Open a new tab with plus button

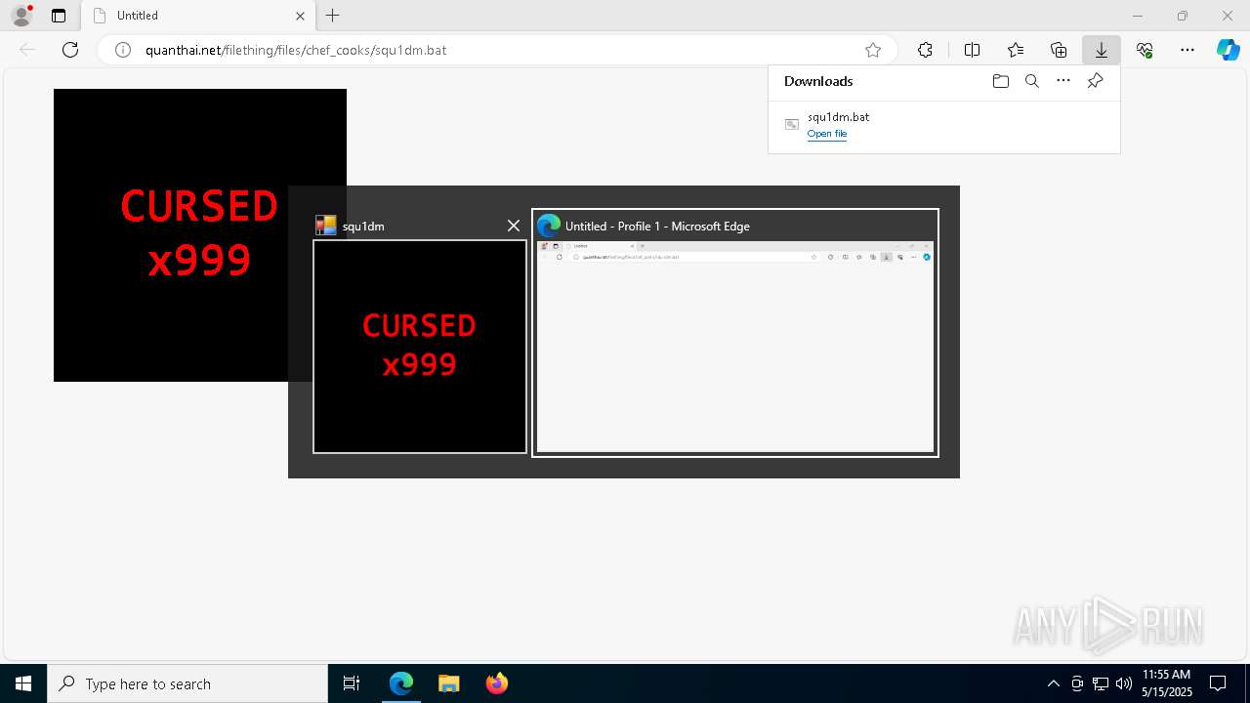point(333,16)
